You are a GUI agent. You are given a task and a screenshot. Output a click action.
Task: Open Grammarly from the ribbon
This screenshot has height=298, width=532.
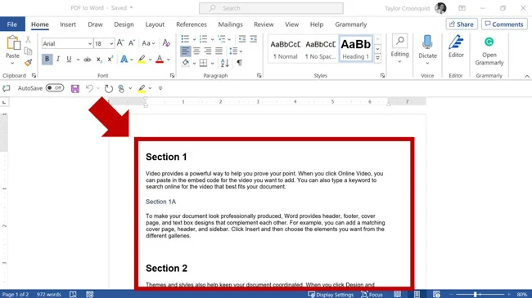[489, 51]
